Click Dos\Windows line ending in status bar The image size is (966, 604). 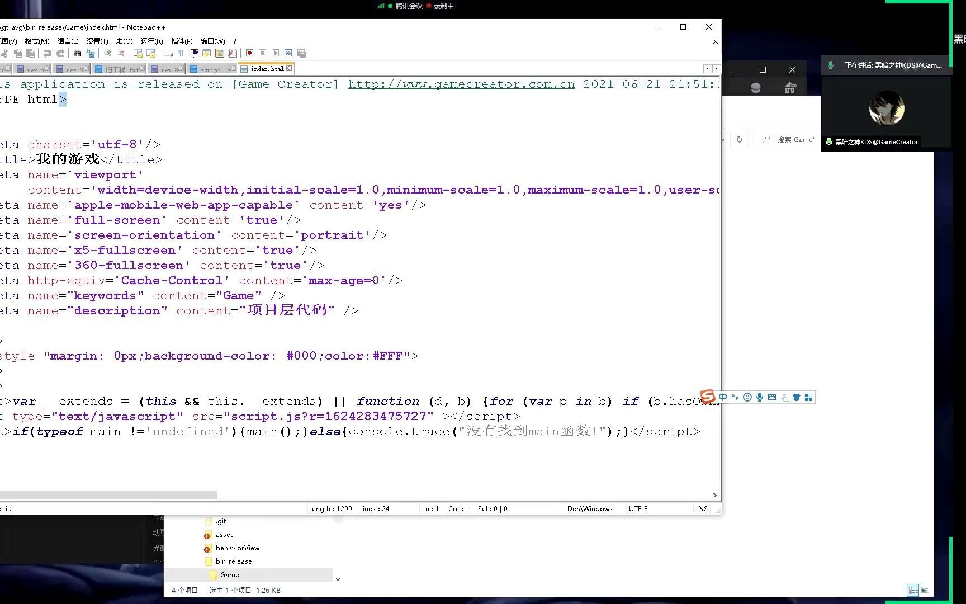590,509
